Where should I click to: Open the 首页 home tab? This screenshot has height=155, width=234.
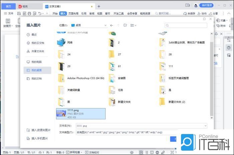(9, 6)
